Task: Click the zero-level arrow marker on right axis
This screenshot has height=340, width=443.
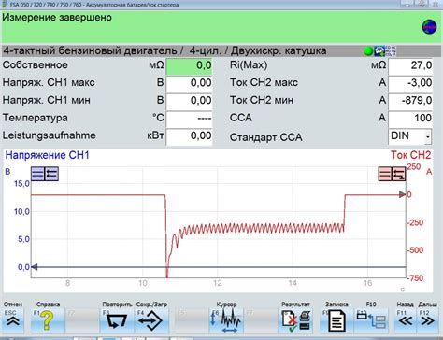Action: click(x=403, y=195)
